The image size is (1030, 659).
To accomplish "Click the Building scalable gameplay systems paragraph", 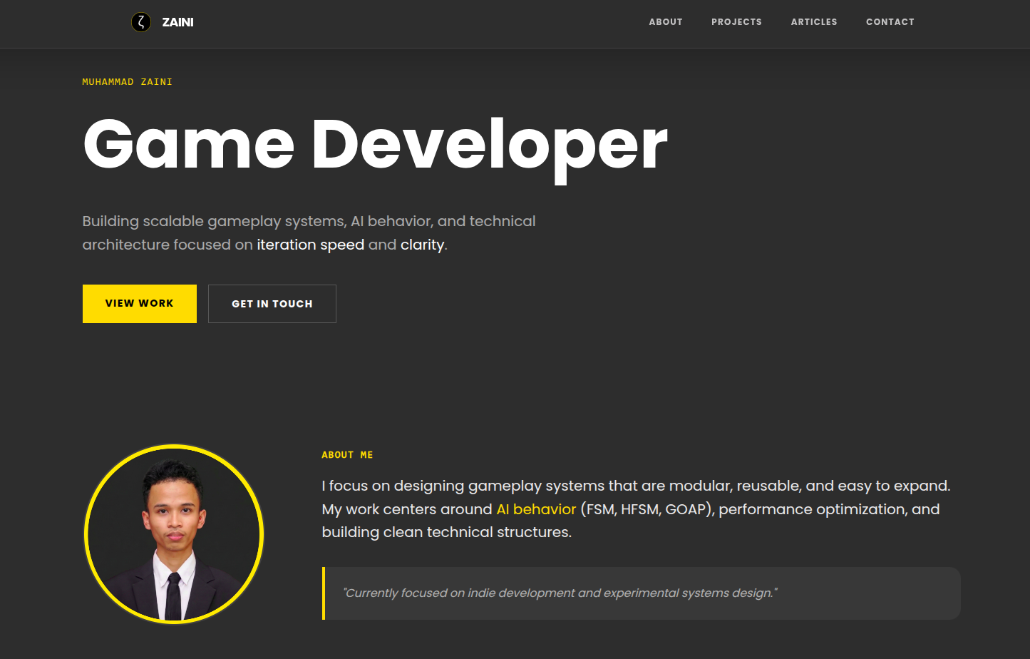I will click(x=309, y=222).
